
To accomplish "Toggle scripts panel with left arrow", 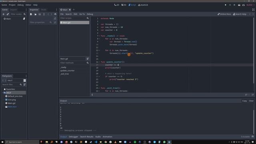I will (x=92, y=95).
